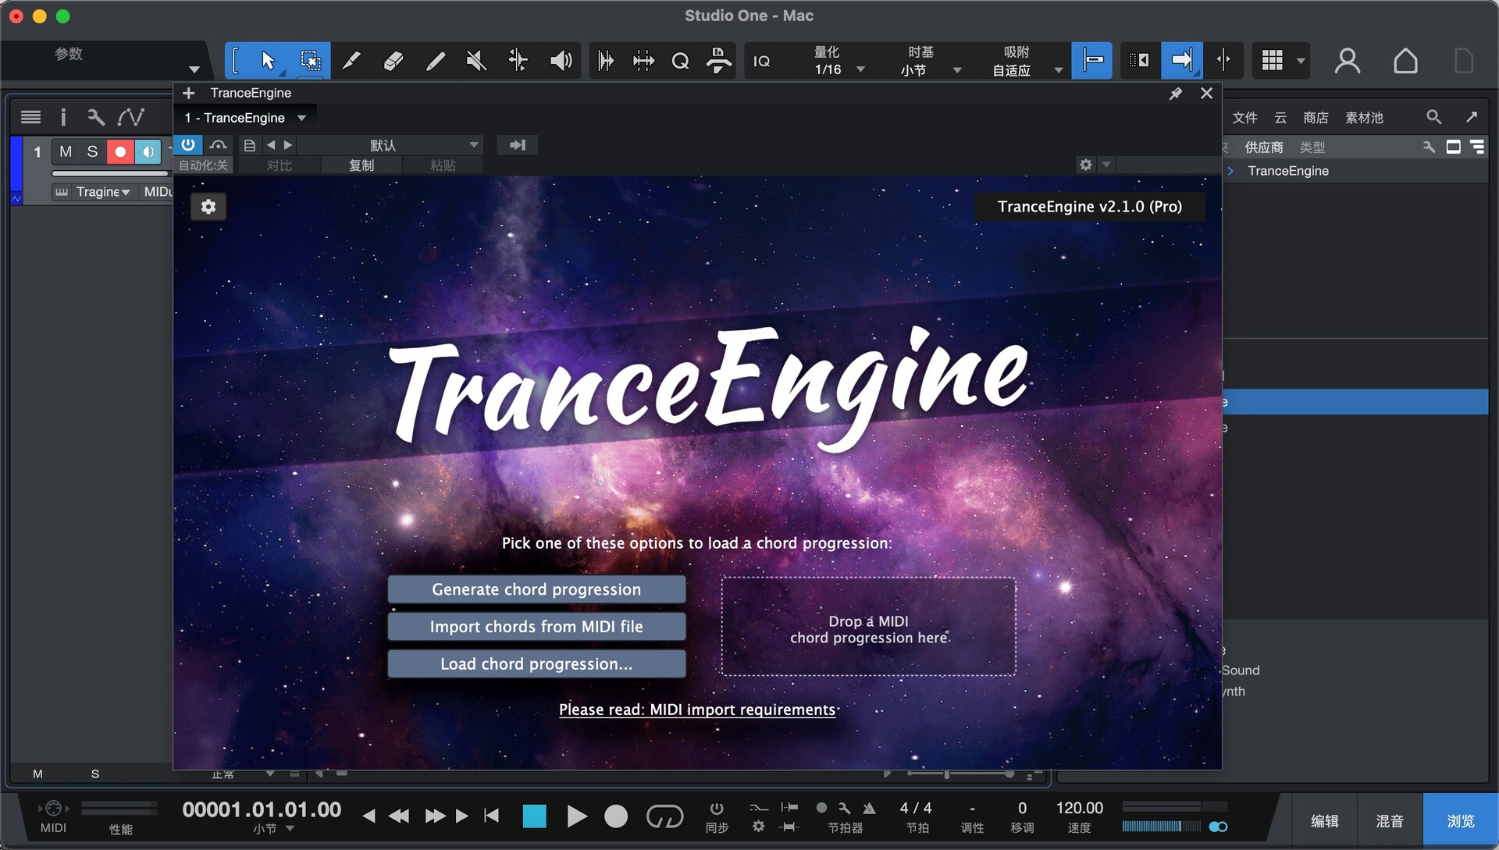Viewport: 1499px width, 850px height.
Task: Select the Paint (pencil) tool
Action: pyautogui.click(x=435, y=61)
